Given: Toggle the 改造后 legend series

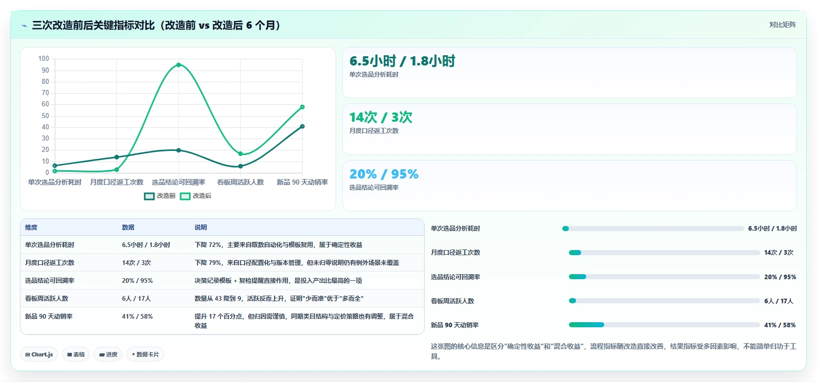Looking at the screenshot, I should tap(195, 196).
